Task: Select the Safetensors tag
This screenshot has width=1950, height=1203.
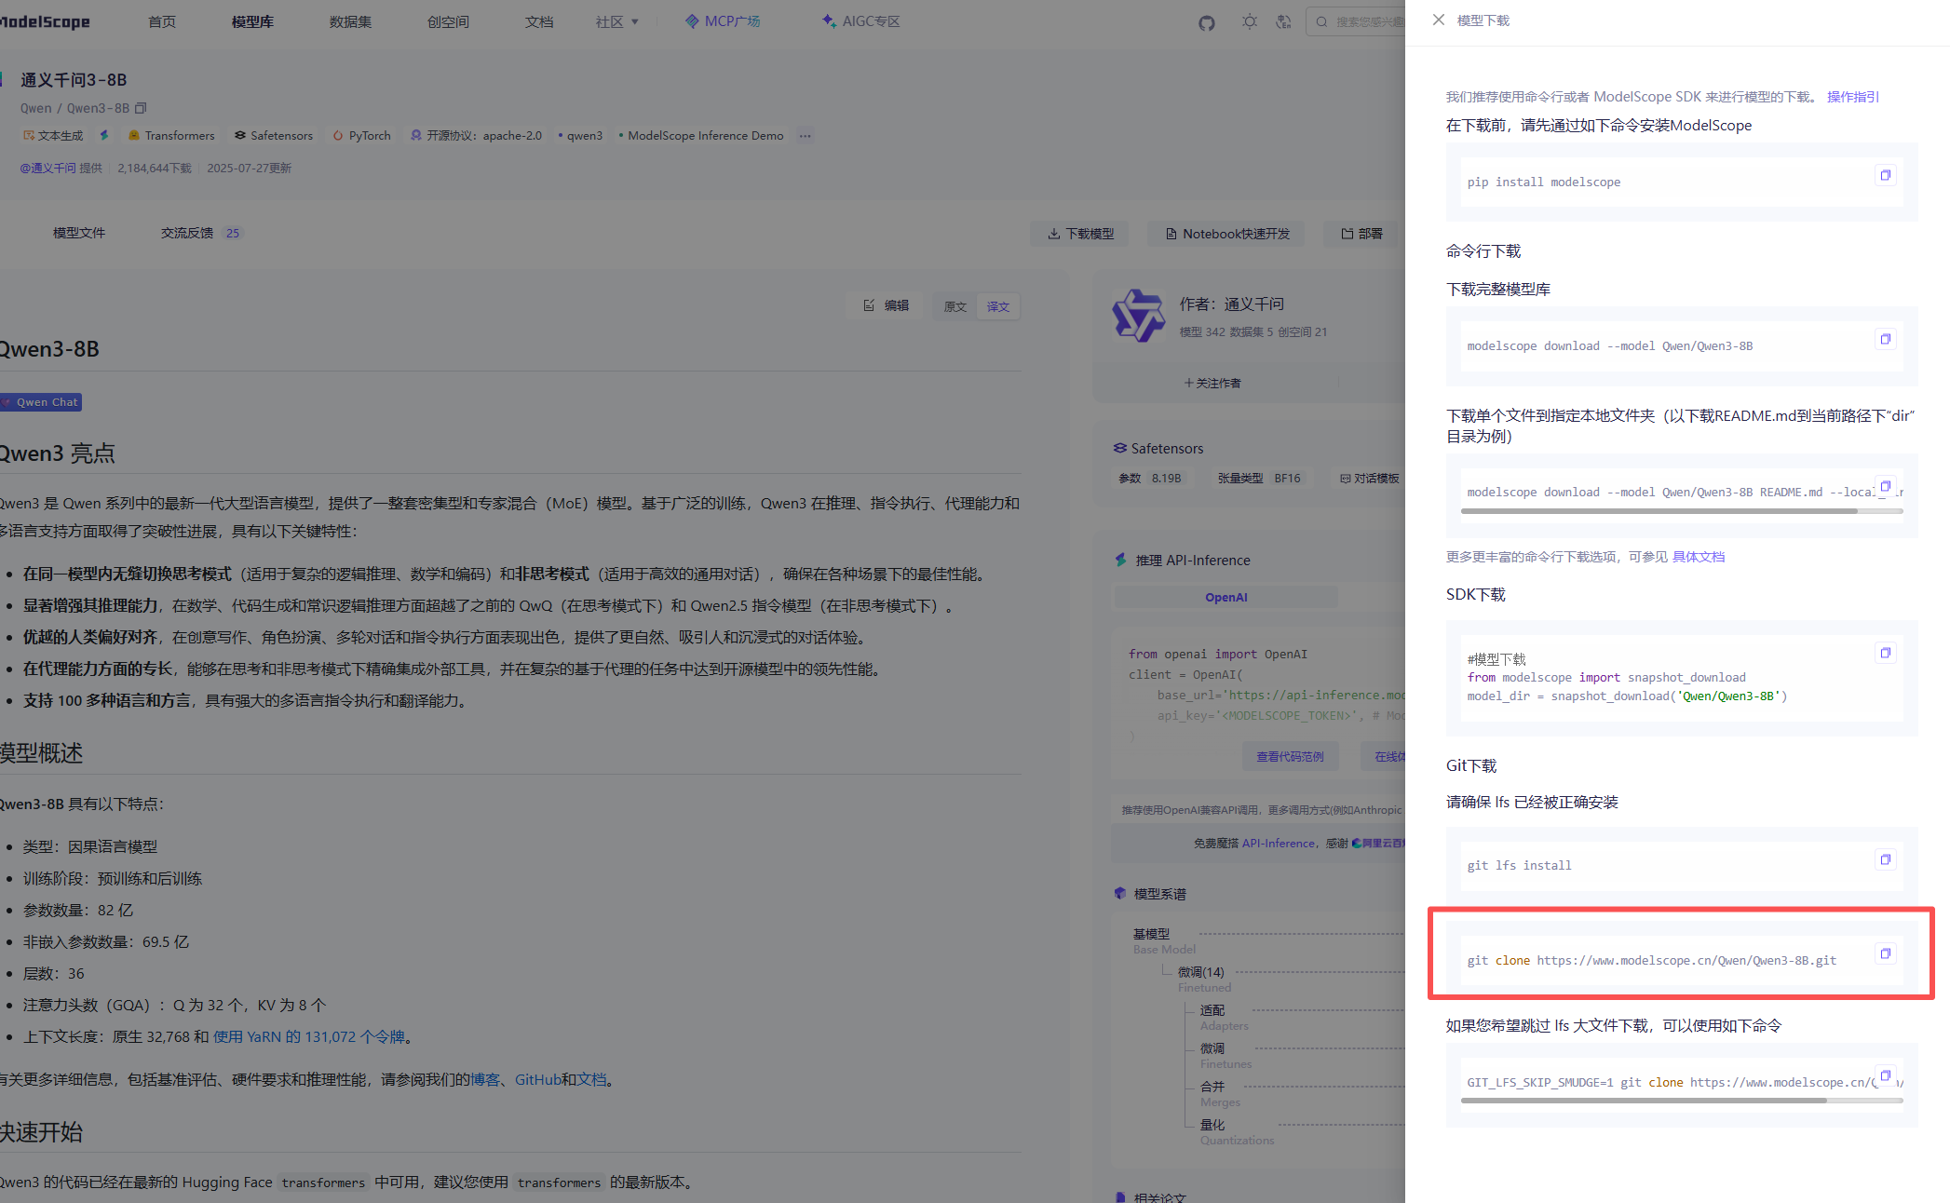Action: [274, 136]
